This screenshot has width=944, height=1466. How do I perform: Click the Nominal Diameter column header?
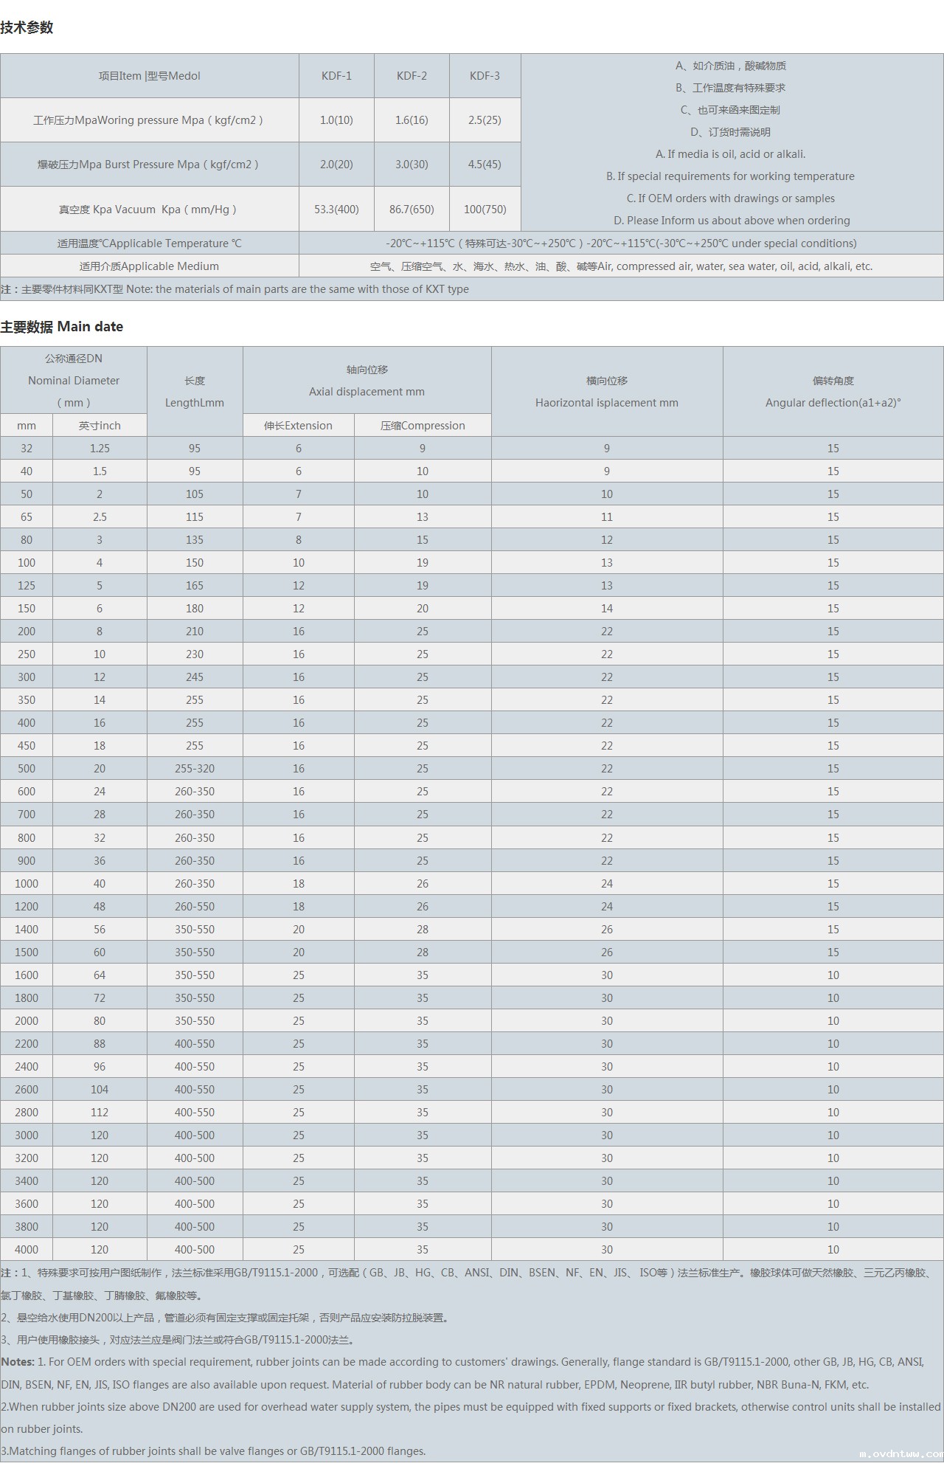(74, 381)
